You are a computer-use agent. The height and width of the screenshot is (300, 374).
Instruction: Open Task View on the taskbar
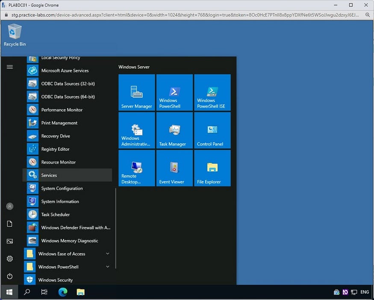[x=44, y=292]
